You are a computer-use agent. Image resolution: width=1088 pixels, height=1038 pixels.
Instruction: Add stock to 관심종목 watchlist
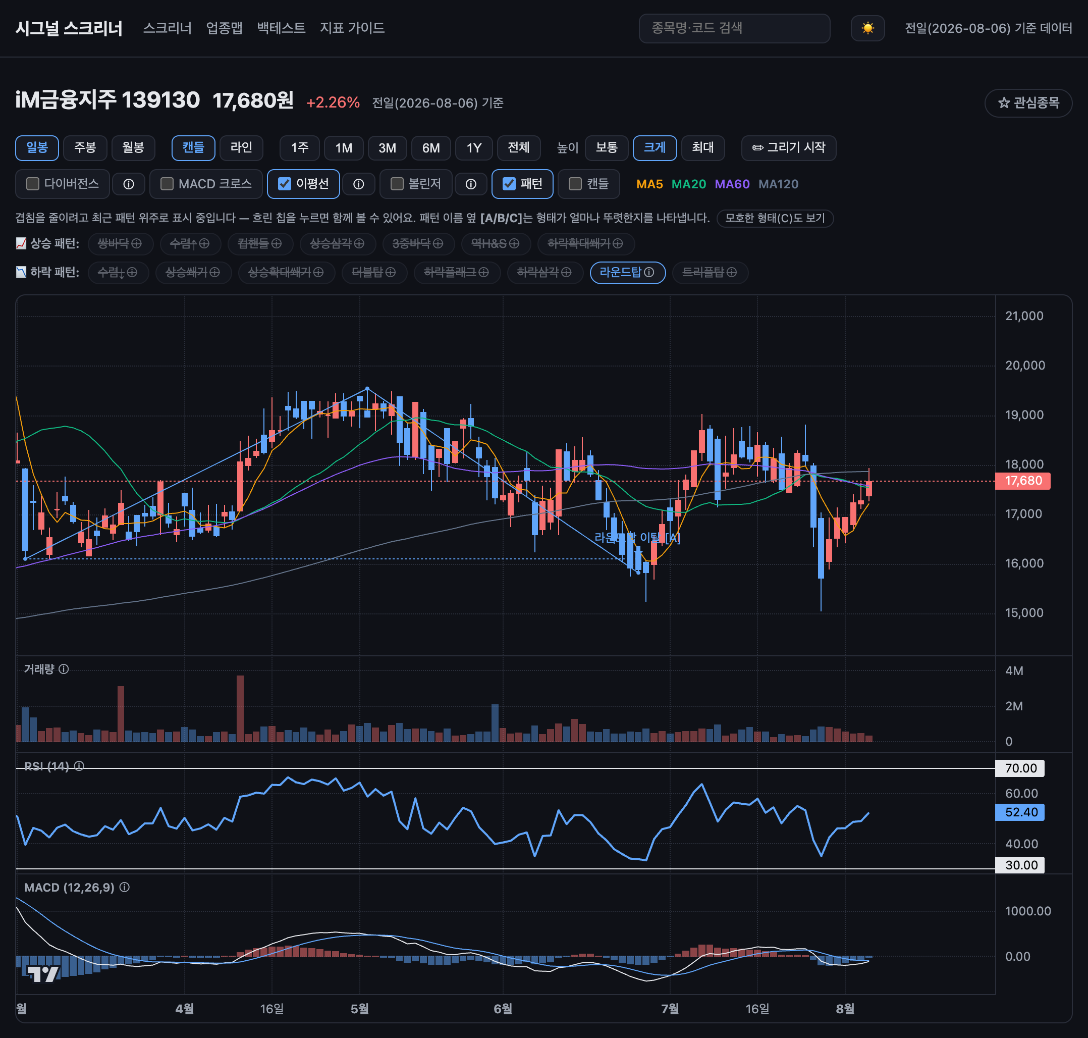[x=1028, y=103]
